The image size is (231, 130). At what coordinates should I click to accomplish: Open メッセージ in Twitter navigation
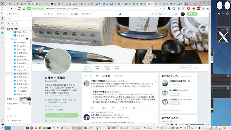pos(87,14)
